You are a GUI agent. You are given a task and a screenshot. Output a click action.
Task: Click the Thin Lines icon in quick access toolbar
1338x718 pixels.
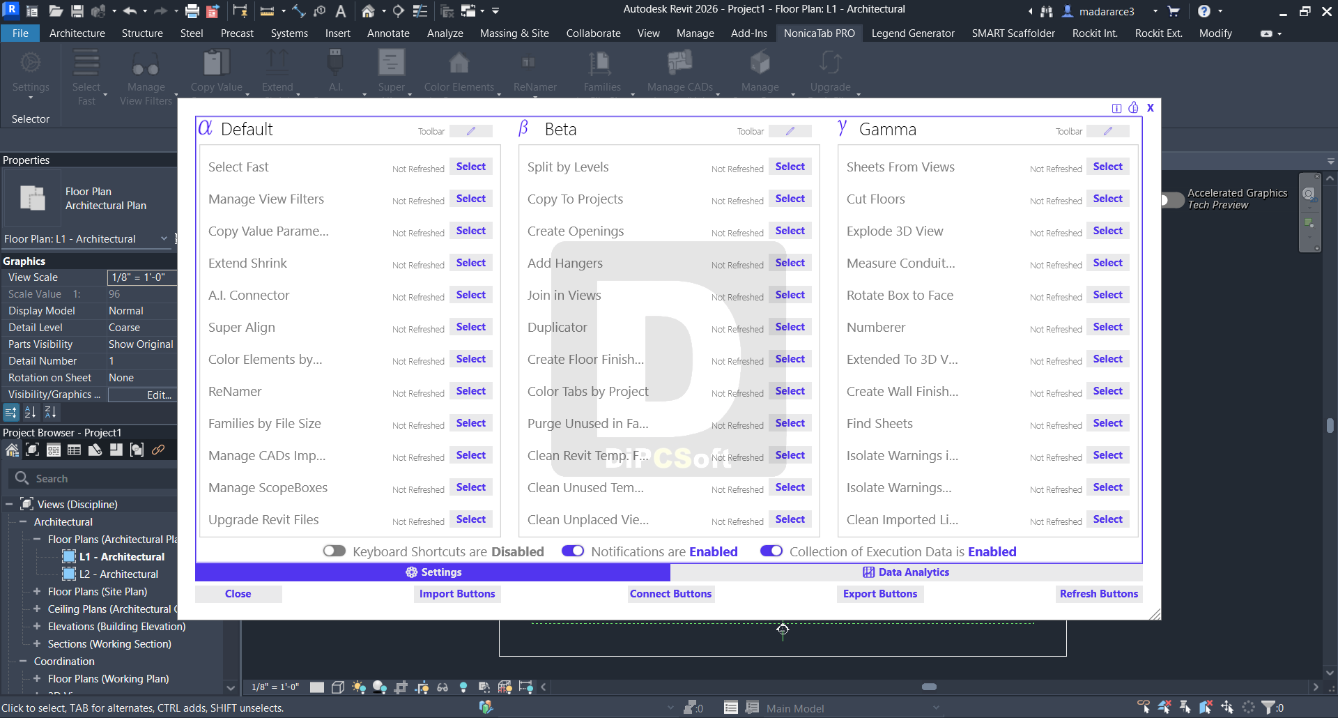pyautogui.click(x=420, y=11)
